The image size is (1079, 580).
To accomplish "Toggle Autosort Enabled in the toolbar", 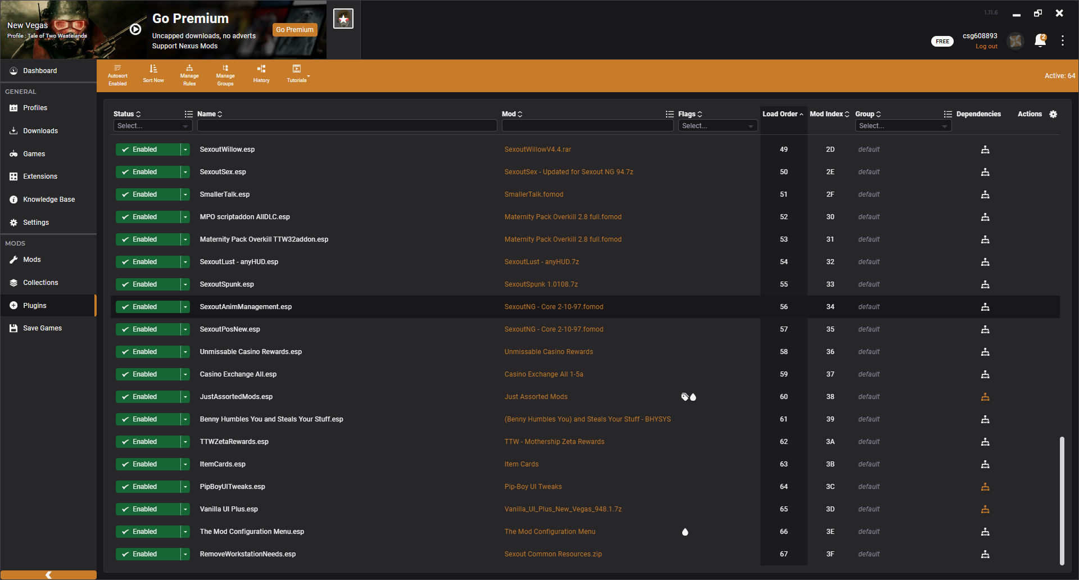I will 117,75.
